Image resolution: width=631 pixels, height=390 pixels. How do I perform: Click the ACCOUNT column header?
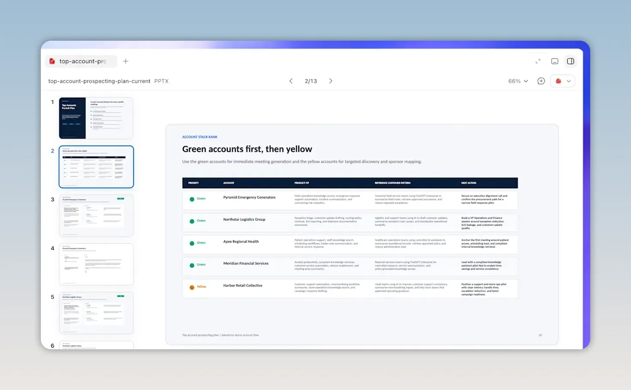[x=229, y=183]
